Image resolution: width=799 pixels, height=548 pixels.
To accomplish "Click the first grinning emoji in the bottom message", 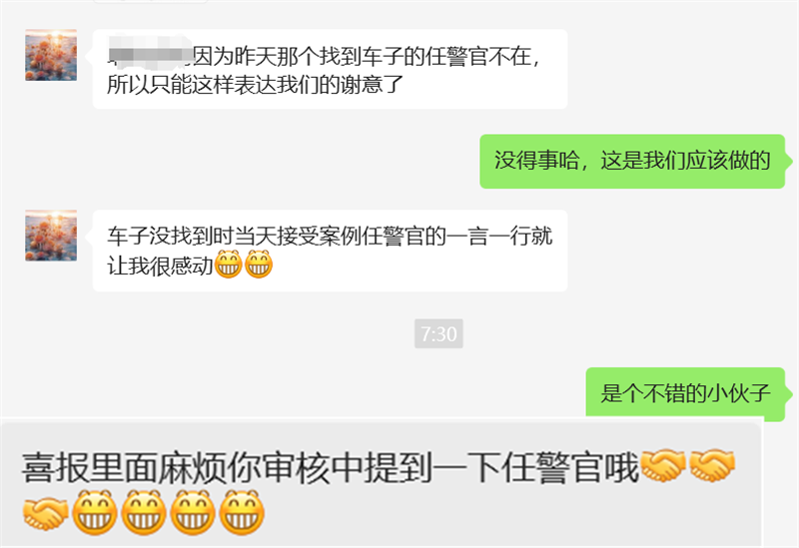I will click(95, 513).
